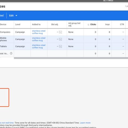
Task: Open the Learn more link in footer
Action: (x=85, y=123)
